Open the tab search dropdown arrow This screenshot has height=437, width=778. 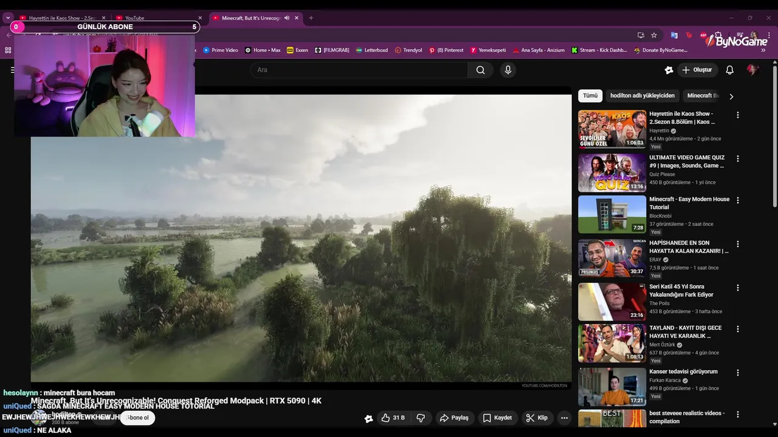(x=8, y=18)
